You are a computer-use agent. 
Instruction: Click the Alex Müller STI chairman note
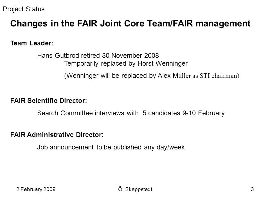click(152, 76)
